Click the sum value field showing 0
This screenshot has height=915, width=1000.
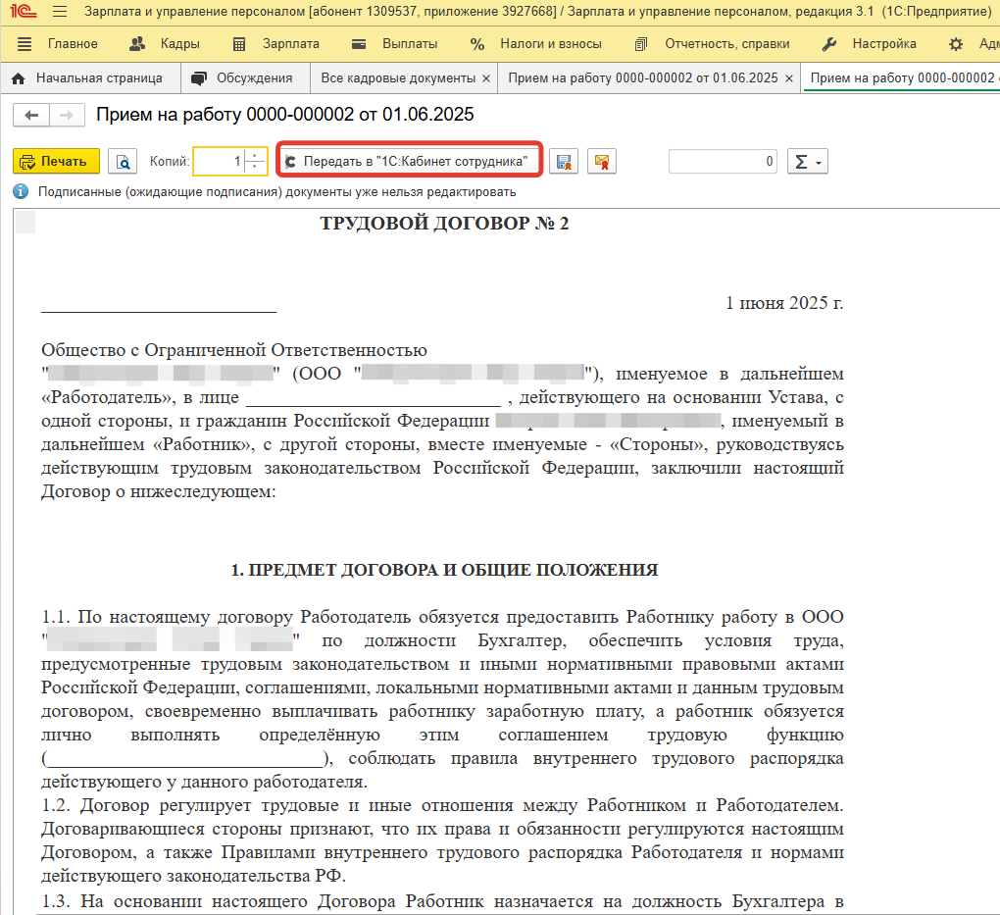tap(723, 161)
